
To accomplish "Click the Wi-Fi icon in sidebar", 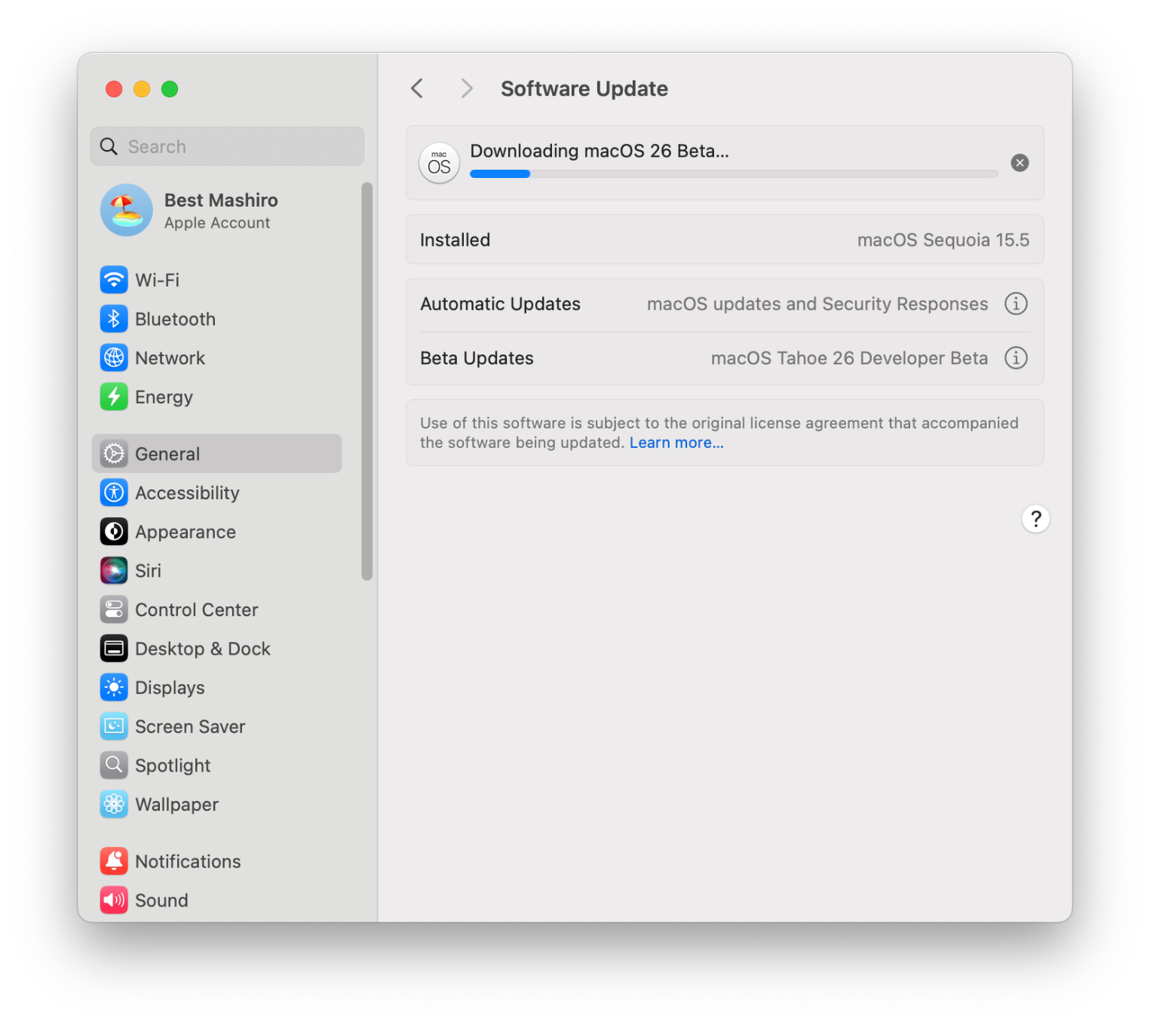I will (114, 280).
